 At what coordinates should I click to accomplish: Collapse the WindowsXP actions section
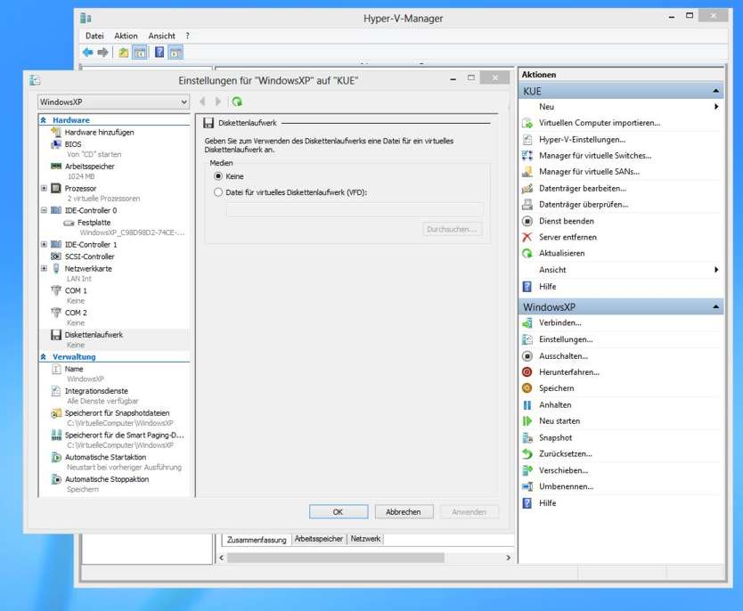tap(715, 307)
